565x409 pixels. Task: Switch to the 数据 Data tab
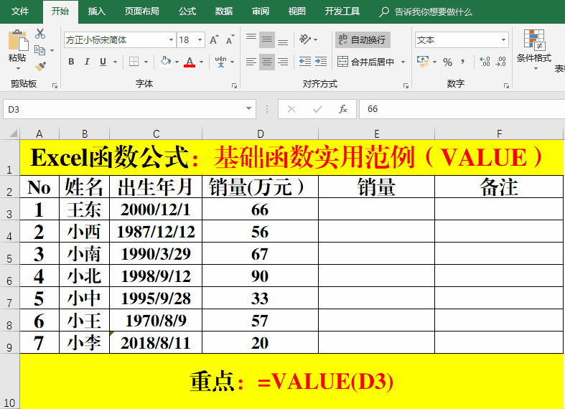click(224, 11)
